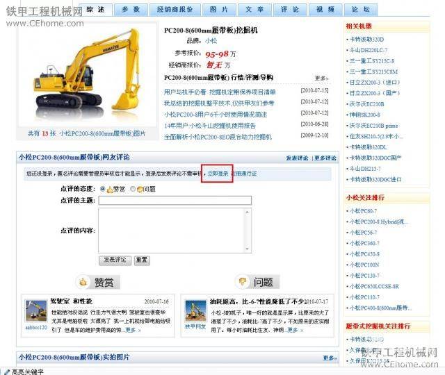Click the 发表评论 submit button
This screenshot has width=445, height=375.
[x=115, y=260]
